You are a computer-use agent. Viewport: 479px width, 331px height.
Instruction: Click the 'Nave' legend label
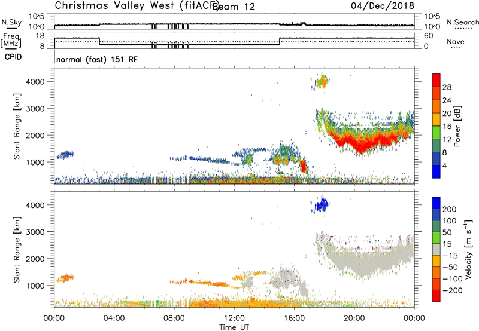456,41
